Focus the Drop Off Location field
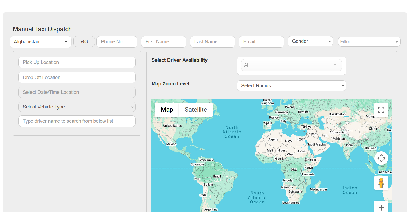 coord(77,77)
